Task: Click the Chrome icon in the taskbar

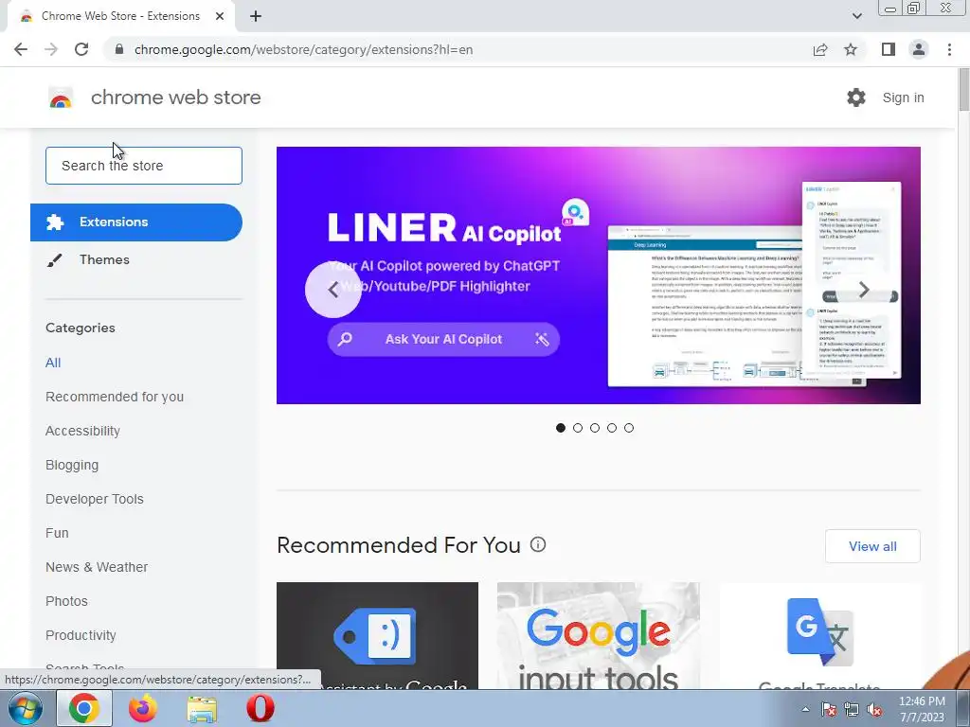Action: coord(84,708)
